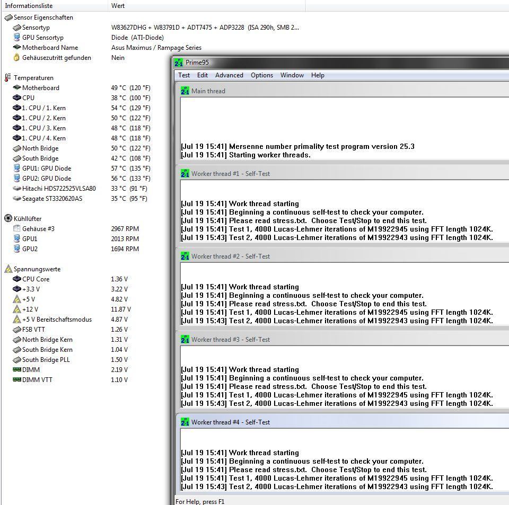Click the Spannungswerte warning icon

click(x=8, y=269)
